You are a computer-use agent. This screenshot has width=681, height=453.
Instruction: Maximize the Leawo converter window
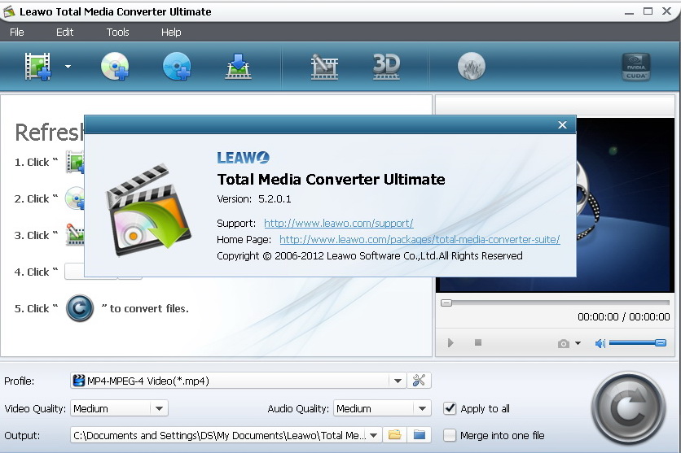pyautogui.click(x=648, y=11)
